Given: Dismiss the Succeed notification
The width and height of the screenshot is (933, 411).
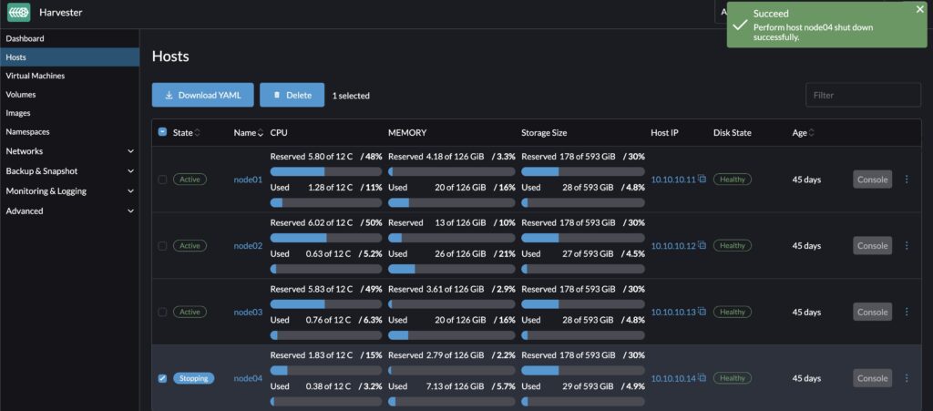Looking at the screenshot, I should click(x=919, y=9).
